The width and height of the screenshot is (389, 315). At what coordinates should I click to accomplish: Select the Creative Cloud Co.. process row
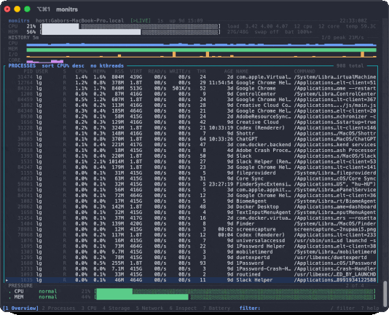191,105
